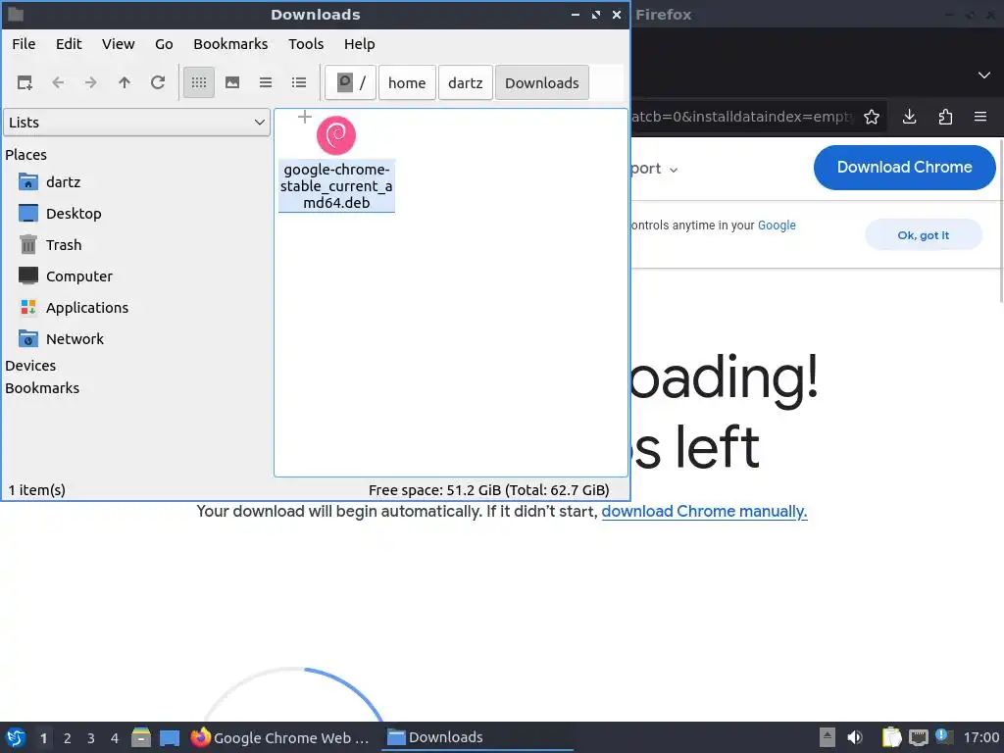Open Firefox extensions button
The image size is (1004, 753).
coord(945,117)
